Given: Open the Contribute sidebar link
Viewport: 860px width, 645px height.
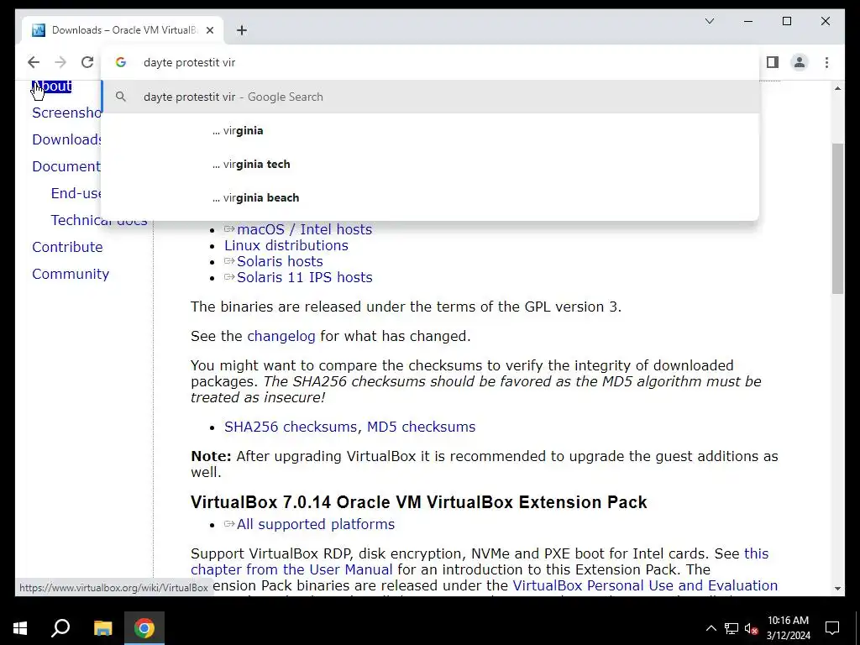Looking at the screenshot, I should 67,248.
